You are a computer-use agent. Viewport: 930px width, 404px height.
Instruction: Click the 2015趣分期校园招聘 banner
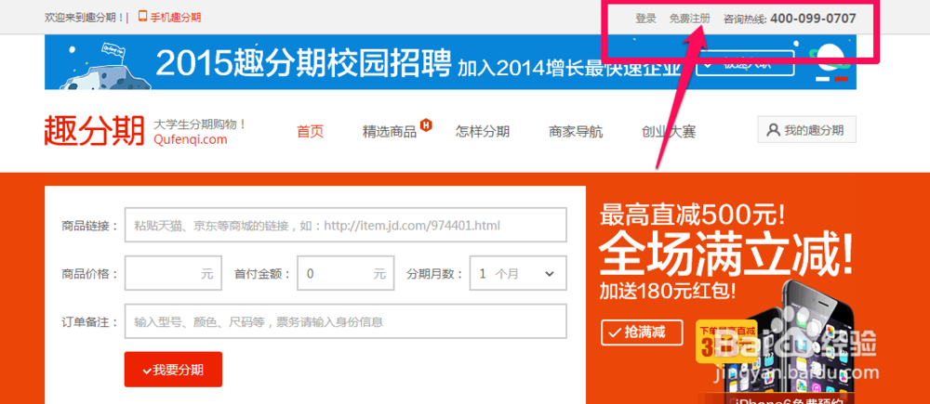(450, 62)
